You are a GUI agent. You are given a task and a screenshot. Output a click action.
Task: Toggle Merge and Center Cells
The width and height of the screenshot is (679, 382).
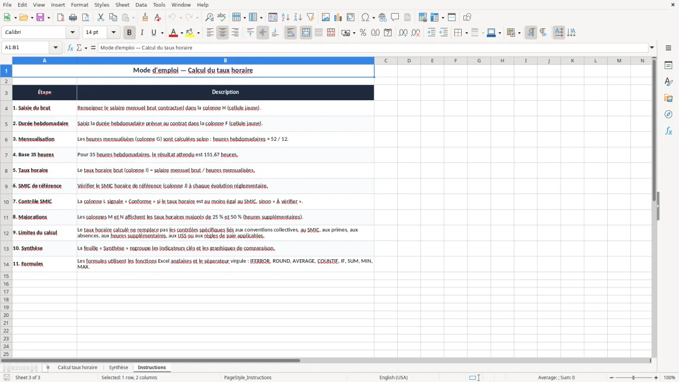[306, 33]
